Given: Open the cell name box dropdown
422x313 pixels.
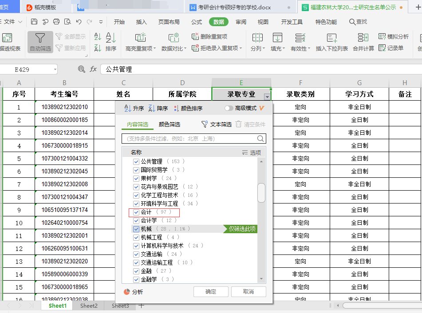Looking at the screenshot, I should [x=55, y=69].
